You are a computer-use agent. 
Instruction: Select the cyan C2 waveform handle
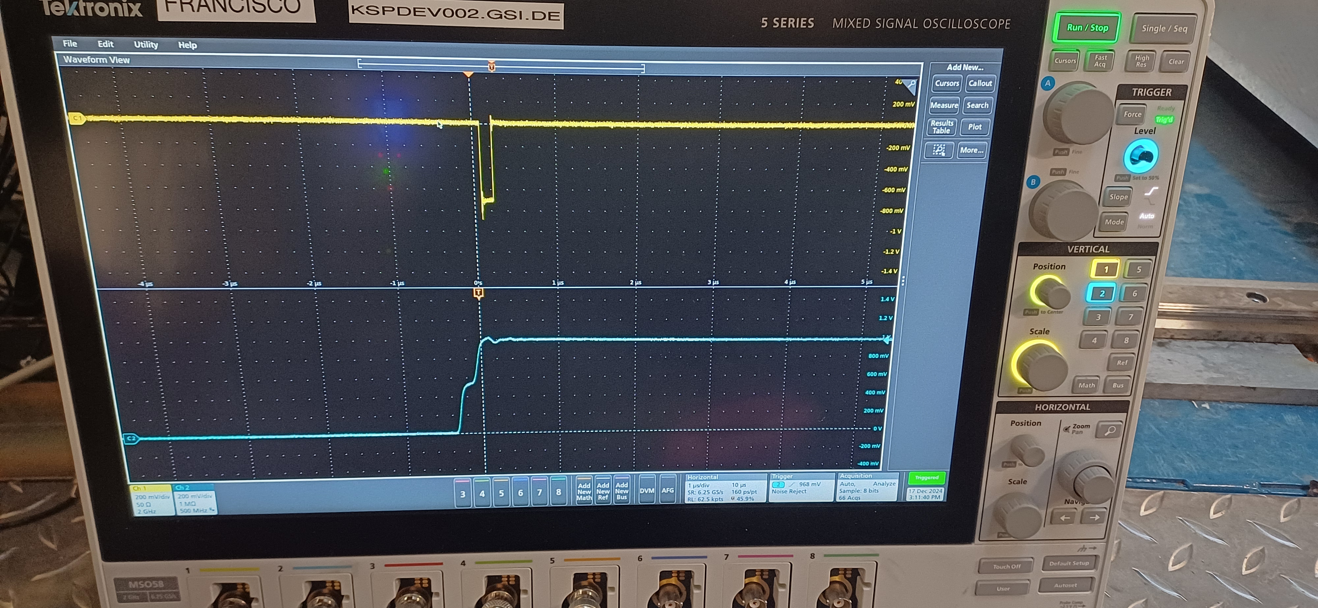point(131,439)
